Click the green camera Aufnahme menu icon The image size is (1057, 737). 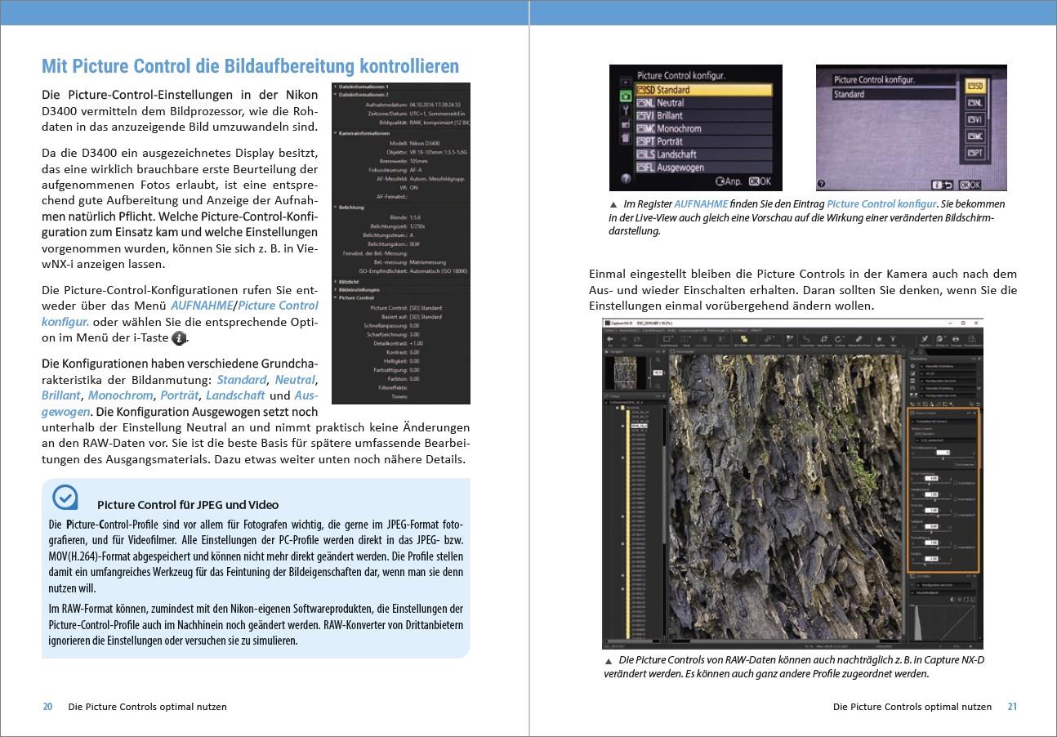(625, 95)
